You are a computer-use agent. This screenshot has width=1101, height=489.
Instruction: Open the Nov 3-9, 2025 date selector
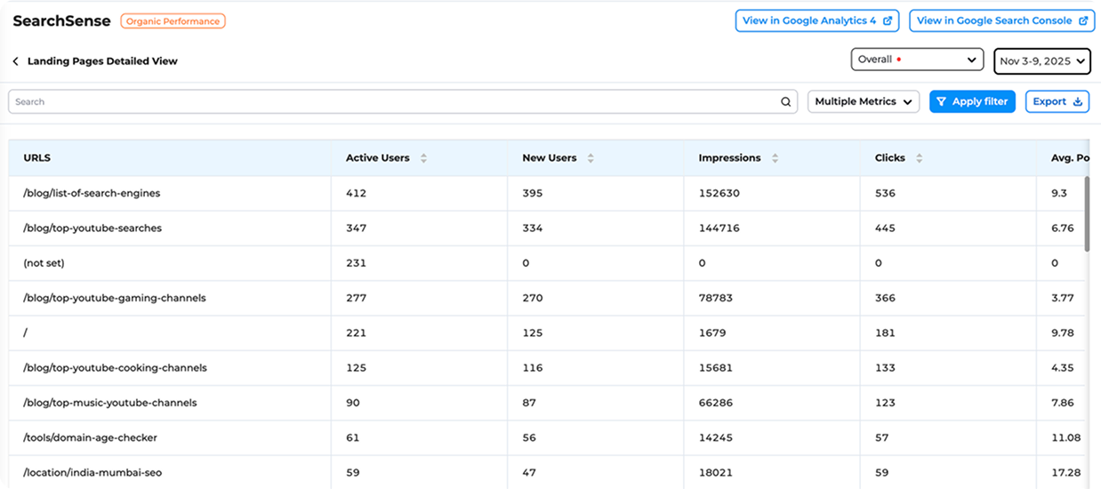1042,60
